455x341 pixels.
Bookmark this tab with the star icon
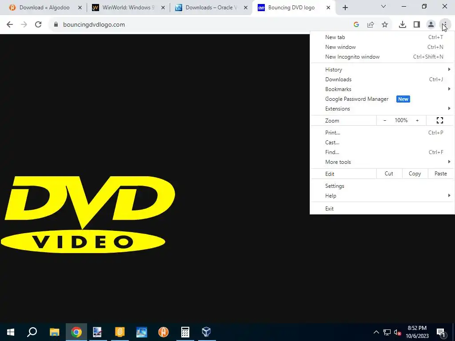(x=385, y=25)
